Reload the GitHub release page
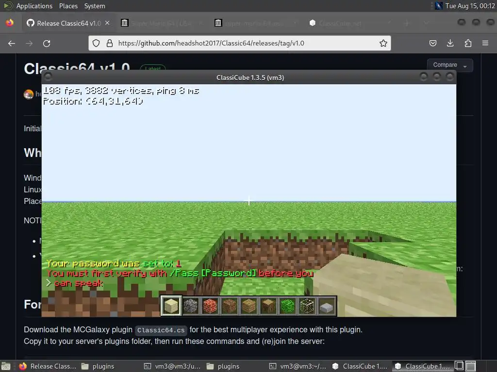The width and height of the screenshot is (497, 372). [47, 43]
